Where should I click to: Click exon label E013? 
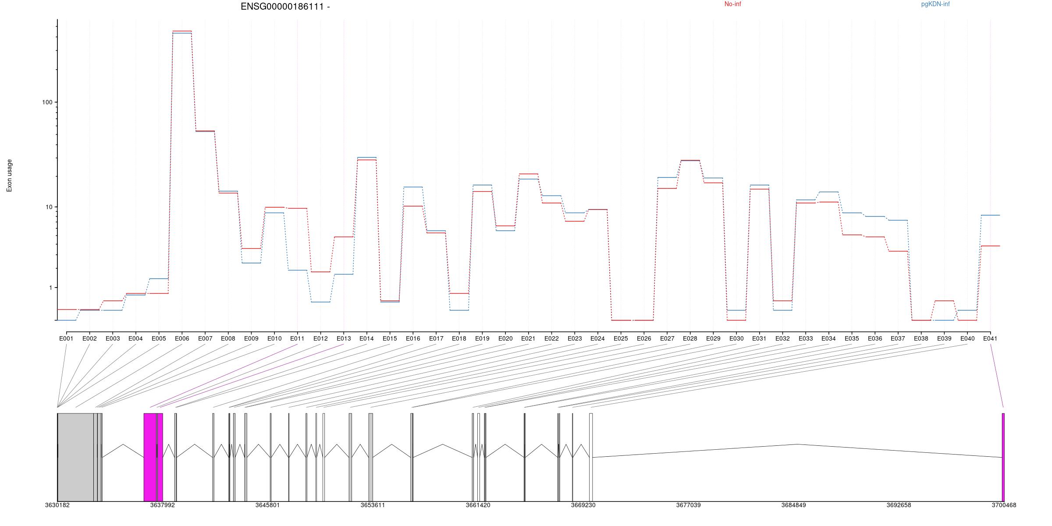coord(344,338)
